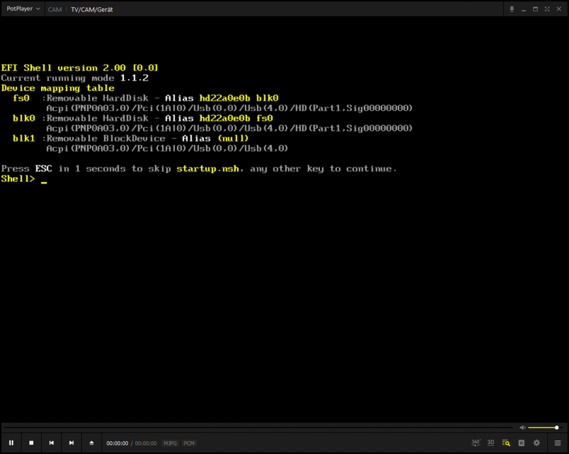
Task: Click the eject/open file icon
Action: (x=92, y=443)
